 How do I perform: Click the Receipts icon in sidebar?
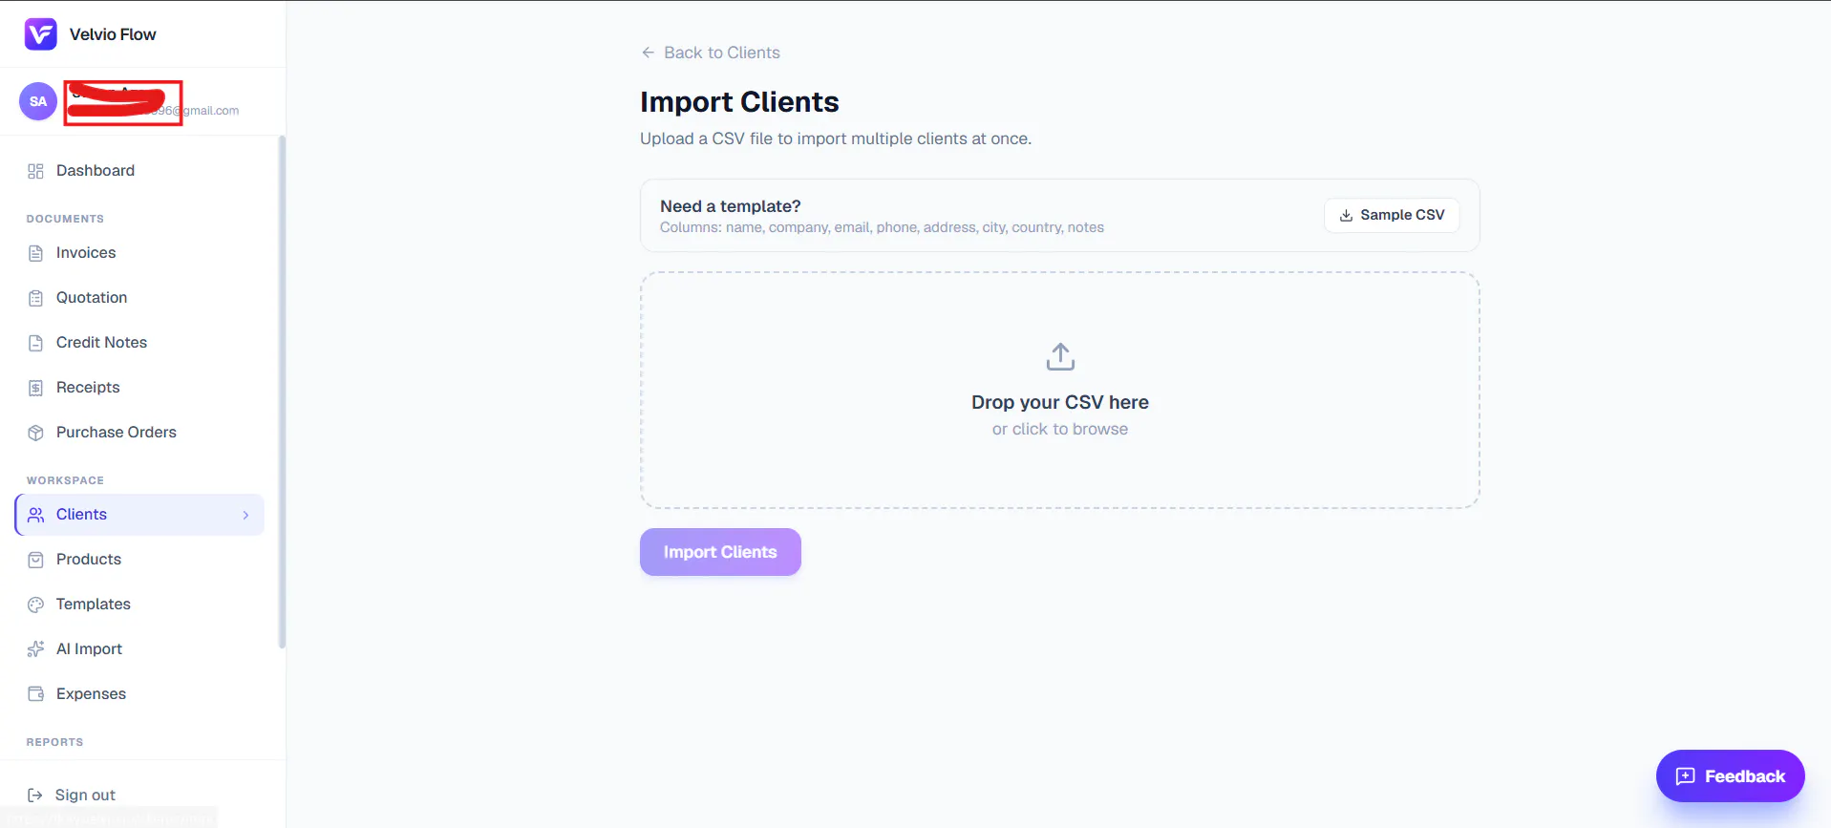35,388
